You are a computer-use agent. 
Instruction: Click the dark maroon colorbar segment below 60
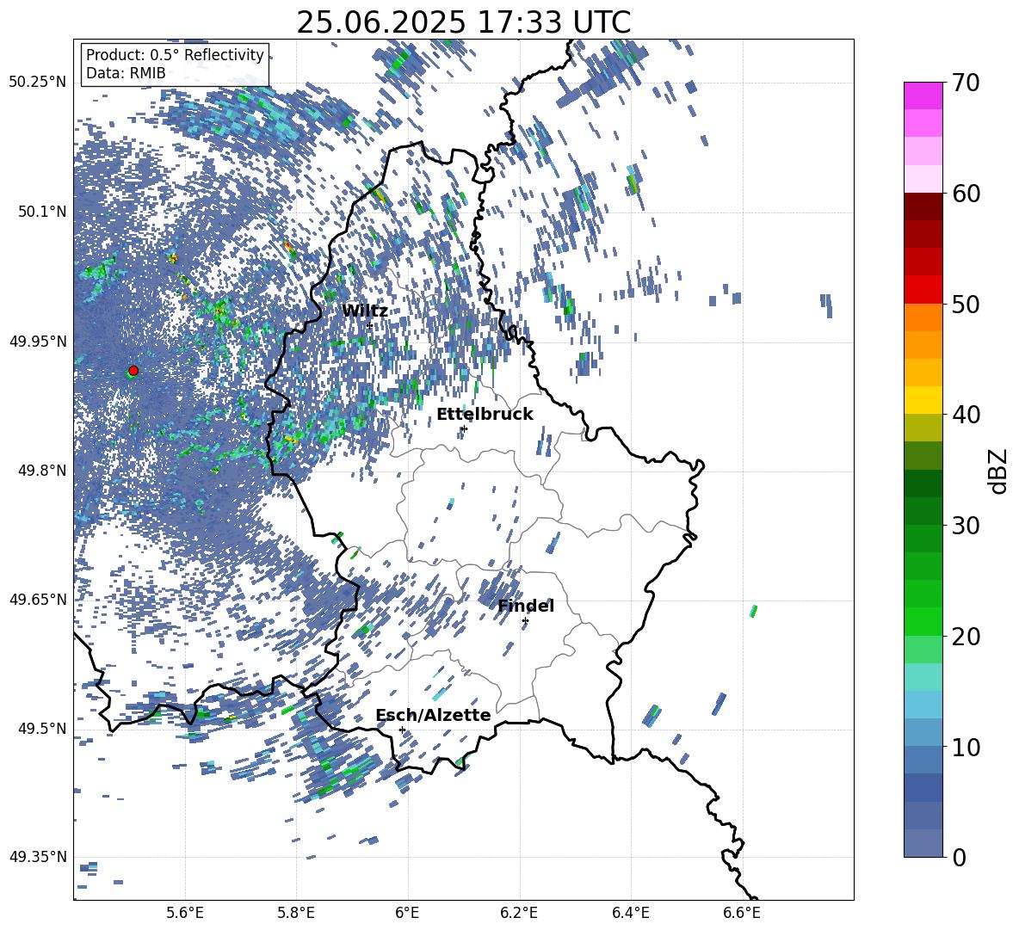click(923, 206)
